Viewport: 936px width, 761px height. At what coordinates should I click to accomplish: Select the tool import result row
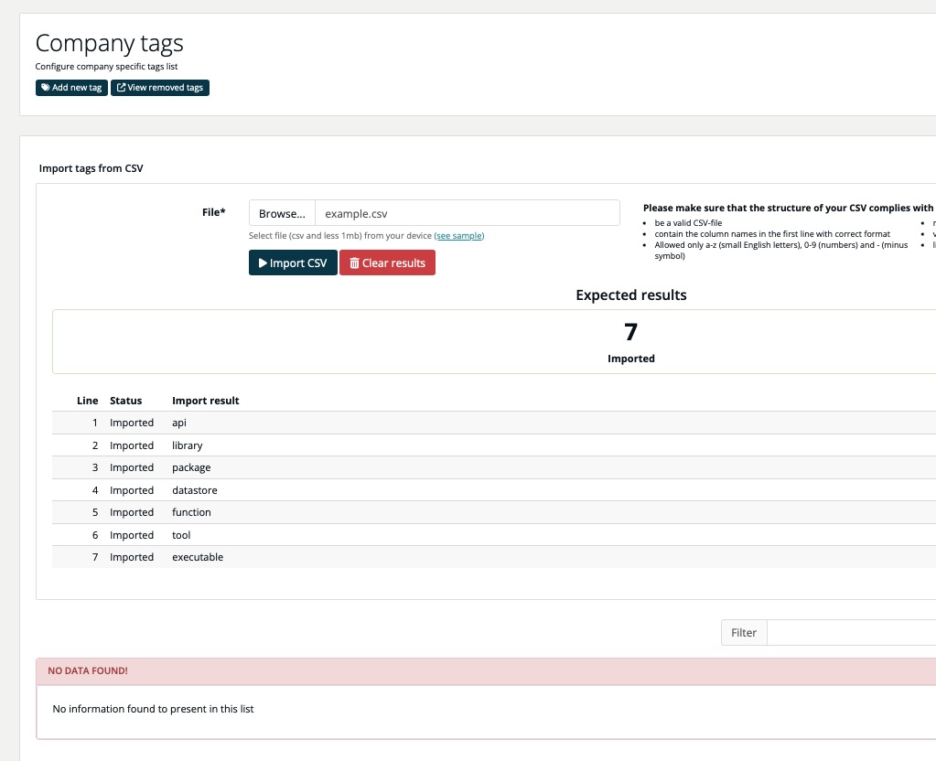(x=494, y=535)
